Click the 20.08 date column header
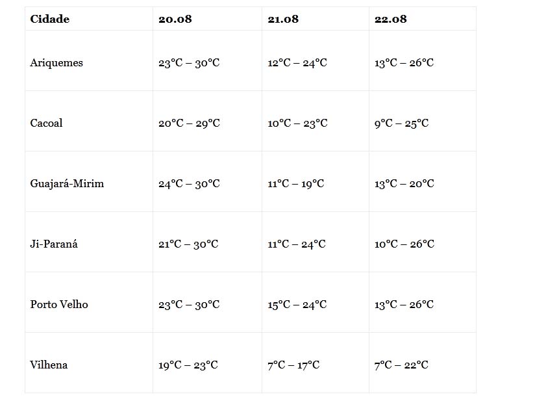The width and height of the screenshot is (533, 401). pyautogui.click(x=175, y=19)
